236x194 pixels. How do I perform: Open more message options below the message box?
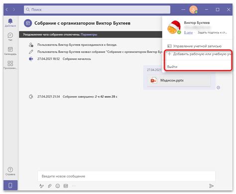74,186
